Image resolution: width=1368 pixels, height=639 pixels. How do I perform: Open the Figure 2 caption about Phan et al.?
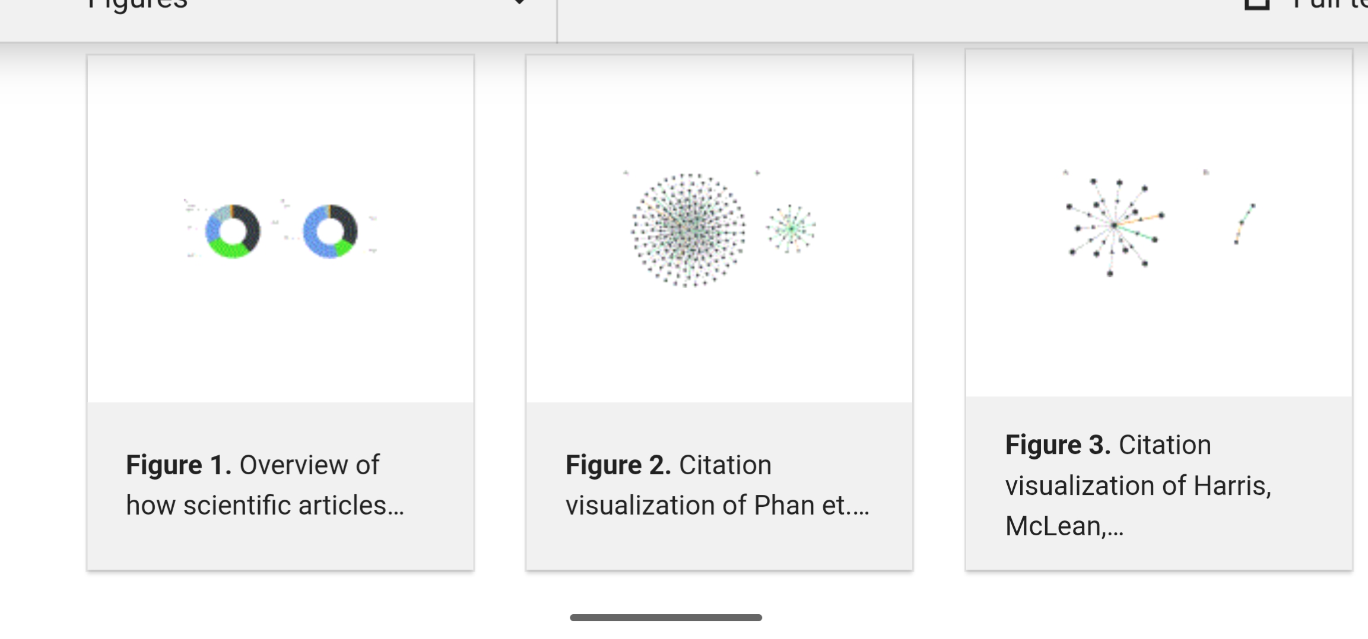point(717,485)
